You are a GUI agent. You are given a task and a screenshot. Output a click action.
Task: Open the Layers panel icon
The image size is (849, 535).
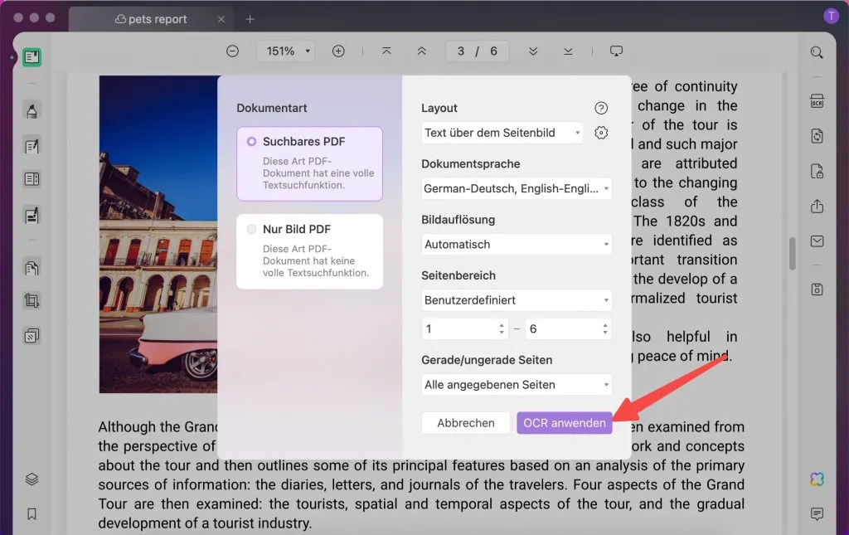(32, 479)
